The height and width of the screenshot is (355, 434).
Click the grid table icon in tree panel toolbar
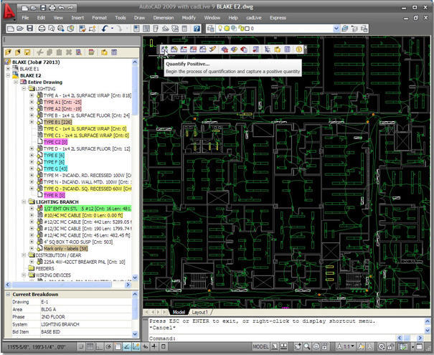114,52
